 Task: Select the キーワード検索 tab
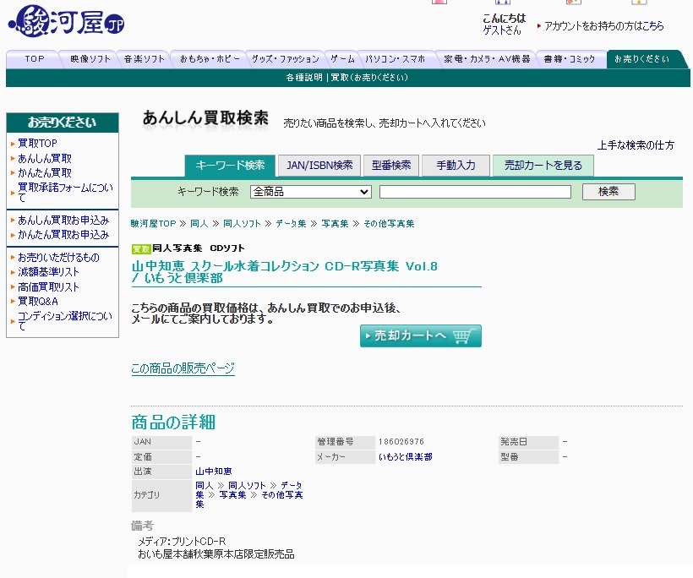point(230,166)
